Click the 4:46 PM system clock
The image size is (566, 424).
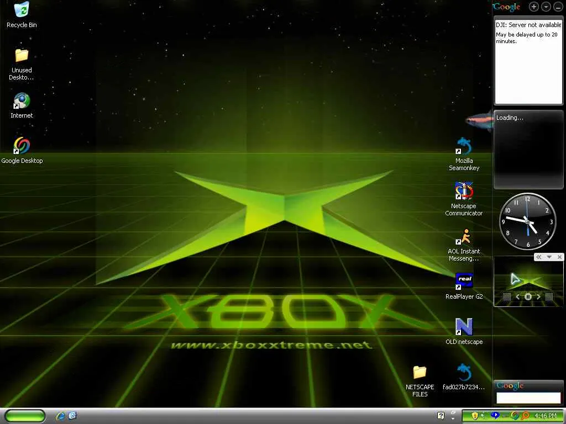(x=546, y=416)
